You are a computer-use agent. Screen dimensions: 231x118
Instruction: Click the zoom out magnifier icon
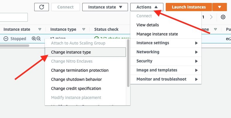click(x=38, y=39)
